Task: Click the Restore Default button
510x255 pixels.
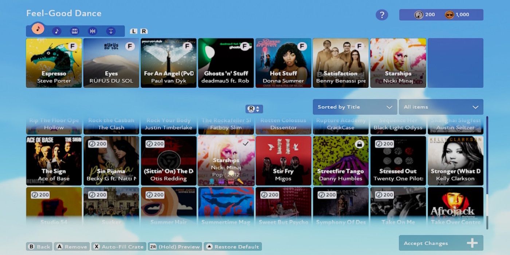Action: [233, 247]
